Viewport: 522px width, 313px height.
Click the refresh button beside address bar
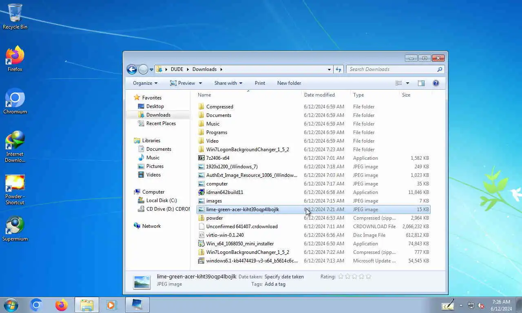pyautogui.click(x=338, y=69)
